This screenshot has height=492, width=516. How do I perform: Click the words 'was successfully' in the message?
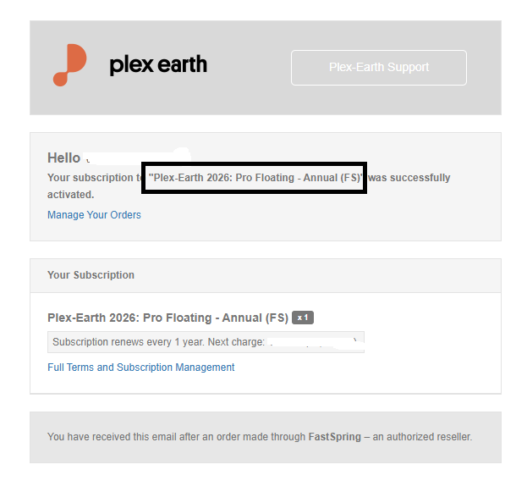(x=409, y=178)
